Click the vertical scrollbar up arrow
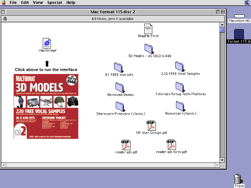Viewport: 251px width, 188px height. (x=222, y=25)
